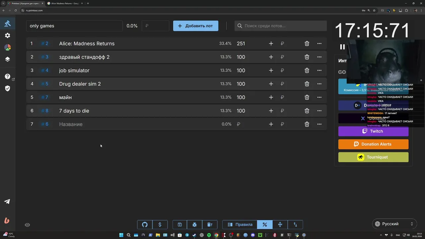Open the taskbar search icon

point(128,235)
